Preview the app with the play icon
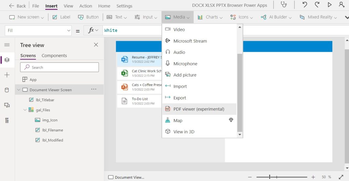 [x=330, y=5]
